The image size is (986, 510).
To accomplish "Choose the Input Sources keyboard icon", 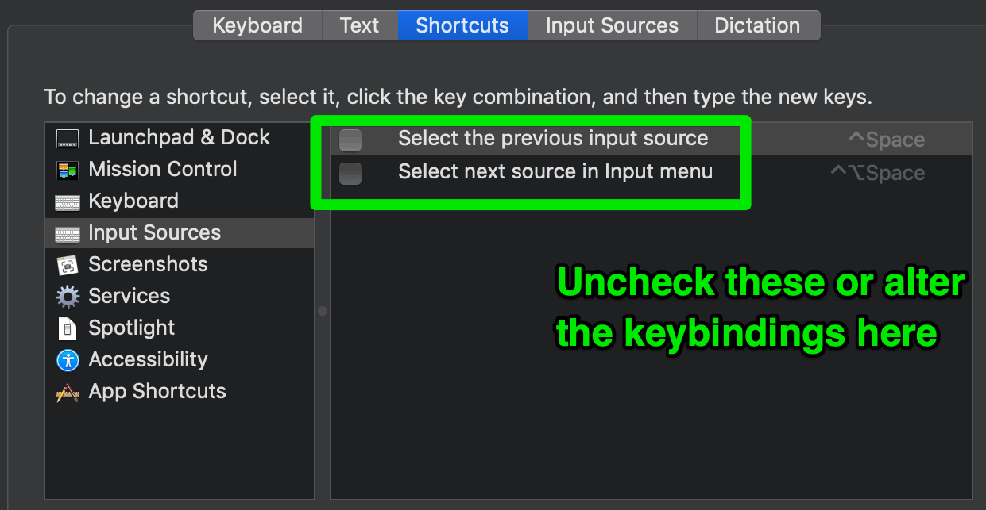I will click(x=68, y=234).
